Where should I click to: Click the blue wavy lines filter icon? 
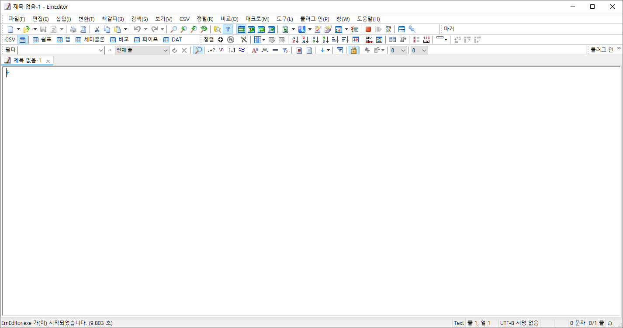pos(242,50)
